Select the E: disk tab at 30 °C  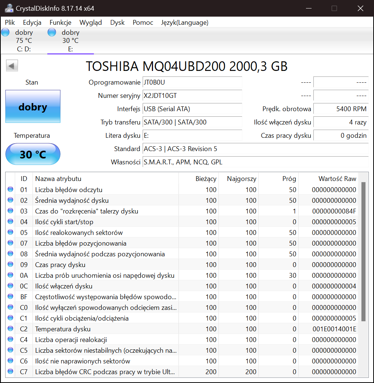tap(70, 41)
